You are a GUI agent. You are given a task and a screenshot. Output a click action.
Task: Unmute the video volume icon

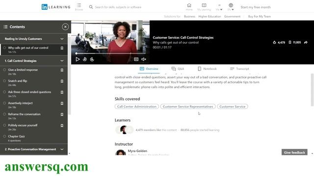click(x=144, y=59)
